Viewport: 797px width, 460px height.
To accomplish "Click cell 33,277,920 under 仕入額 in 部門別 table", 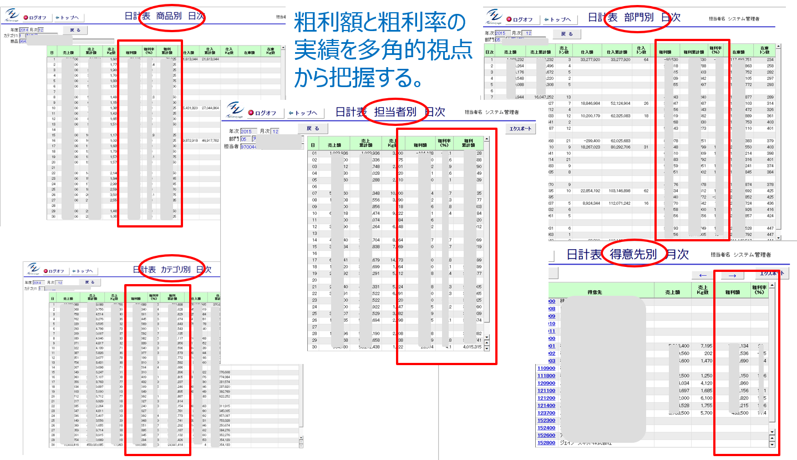I will pos(588,59).
